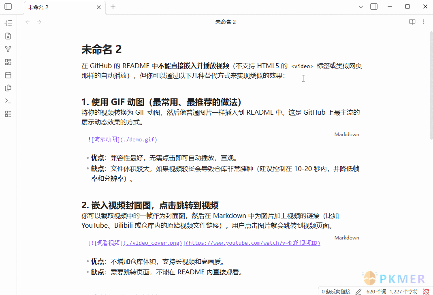Viewport: 433px width, 295px height.
Task: Click the 缺点 bullet about 文件体积较大
Action: (x=225, y=174)
